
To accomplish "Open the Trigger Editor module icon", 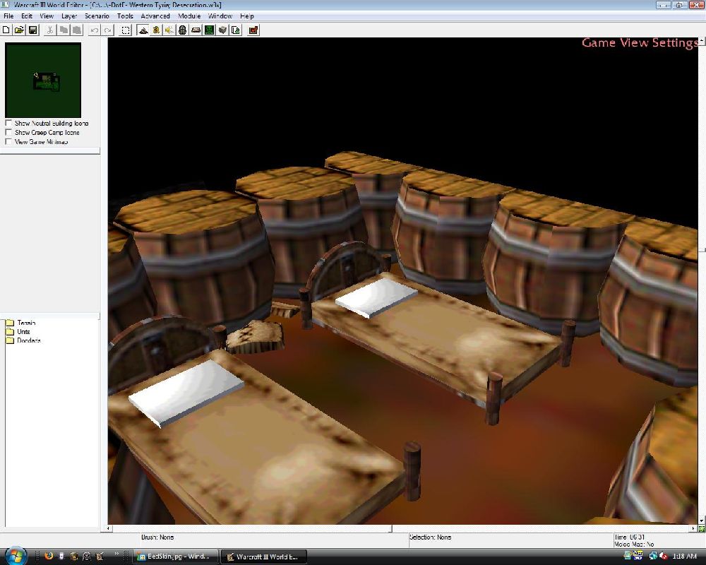I will (x=156, y=30).
